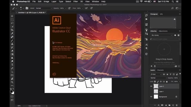Open the Character panel icon
191x107 pixels.
147,45
